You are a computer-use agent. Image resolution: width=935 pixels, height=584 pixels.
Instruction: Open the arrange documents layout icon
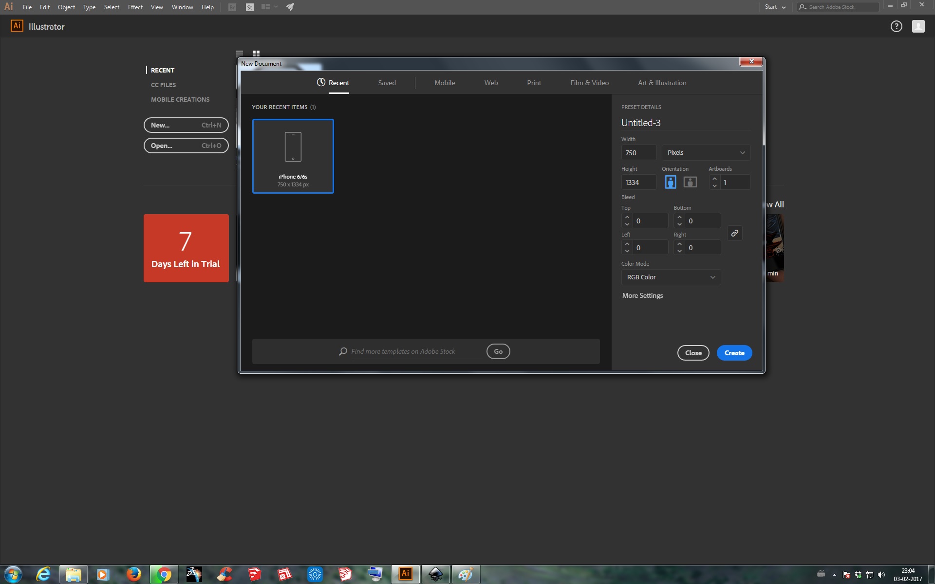click(x=265, y=7)
